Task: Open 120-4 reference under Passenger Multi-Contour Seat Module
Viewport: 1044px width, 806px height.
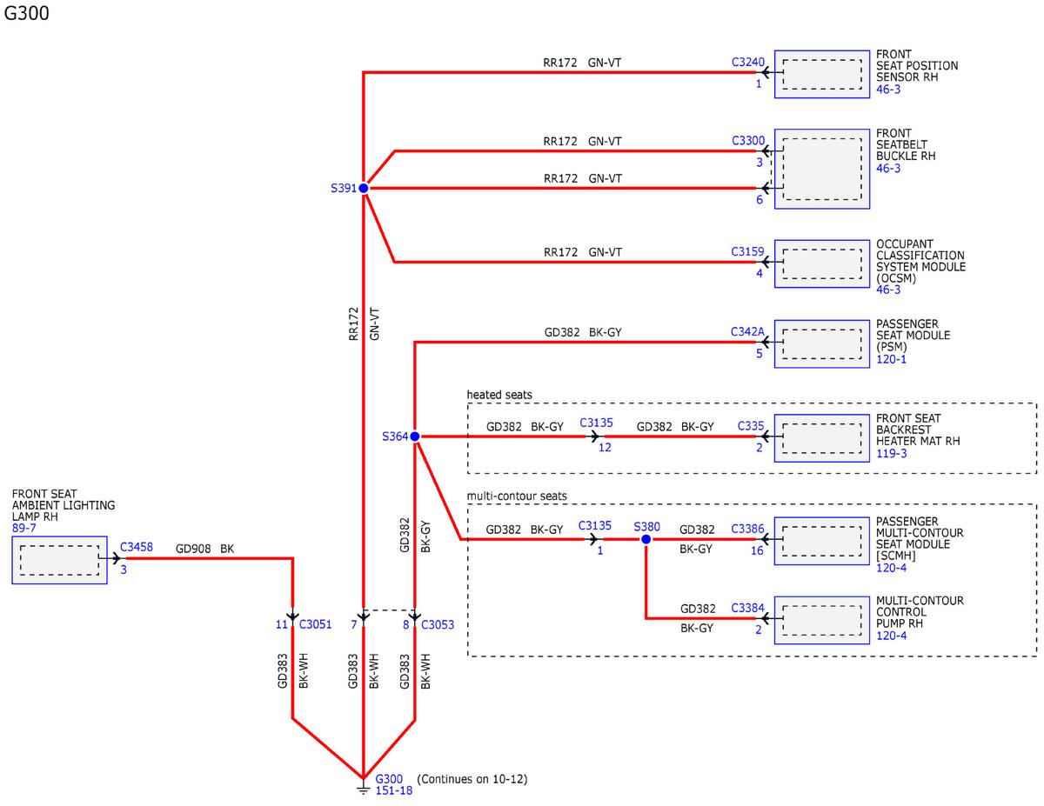Action: coord(892,568)
